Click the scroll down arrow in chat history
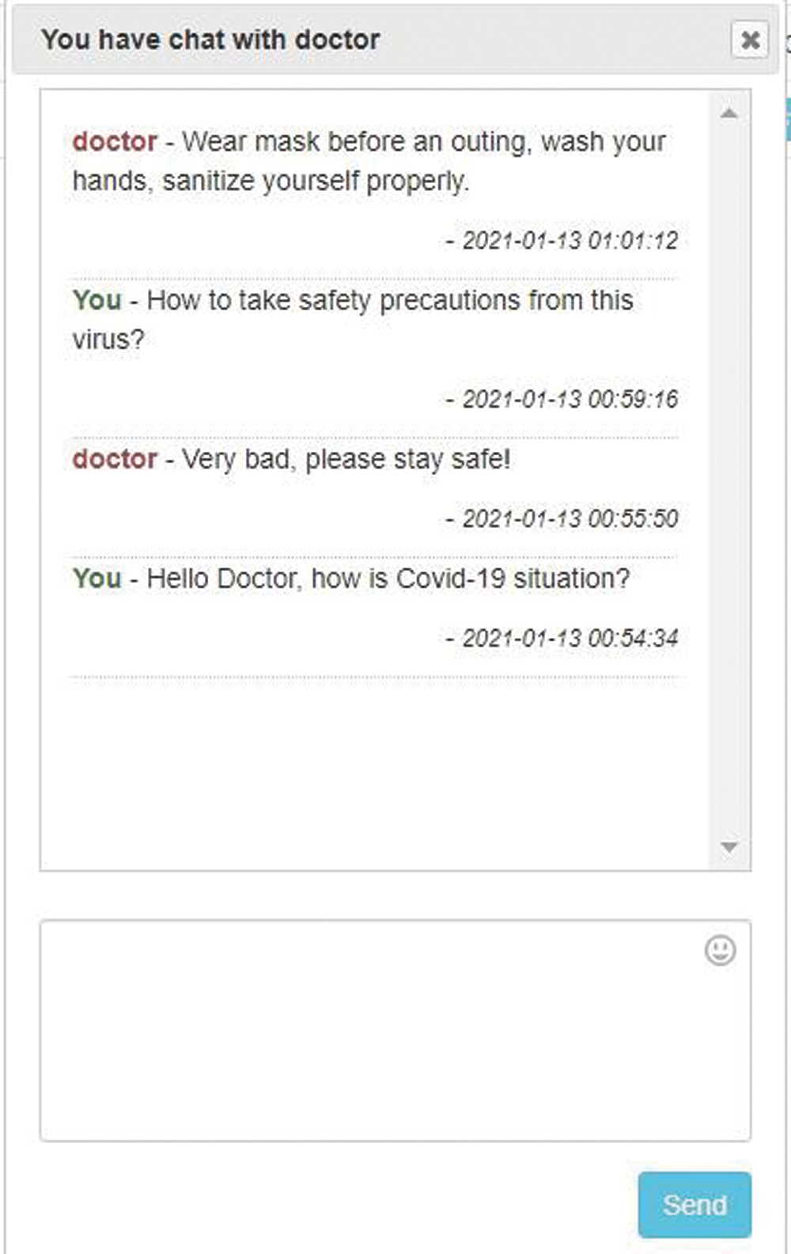791x1254 pixels. coord(729,847)
